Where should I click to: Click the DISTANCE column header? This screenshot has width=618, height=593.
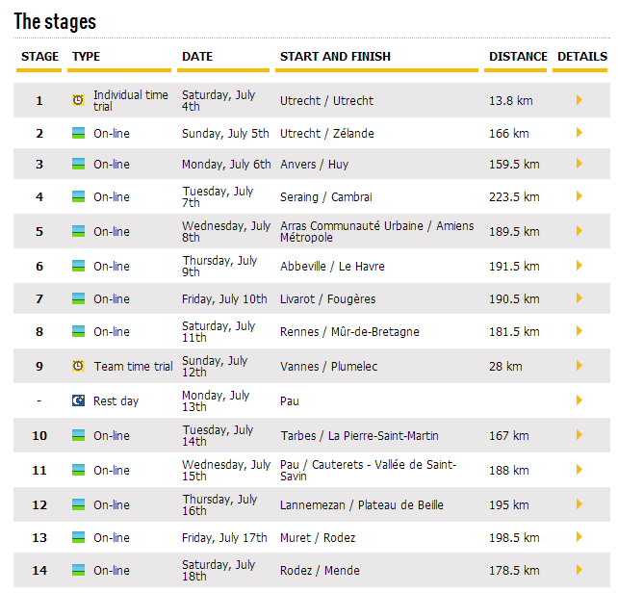tap(517, 57)
